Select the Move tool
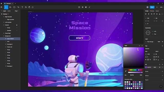 pos(6,7)
